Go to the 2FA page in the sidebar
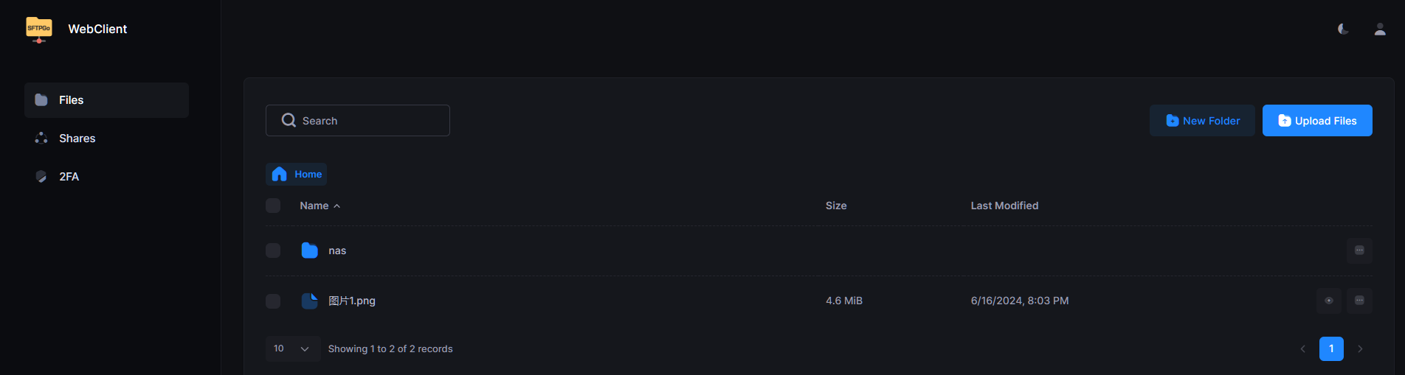Viewport: 1405px width, 375px height. (69, 177)
